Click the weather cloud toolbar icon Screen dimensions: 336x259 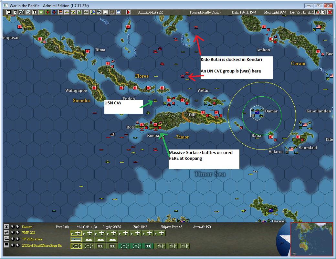click(x=118, y=12)
